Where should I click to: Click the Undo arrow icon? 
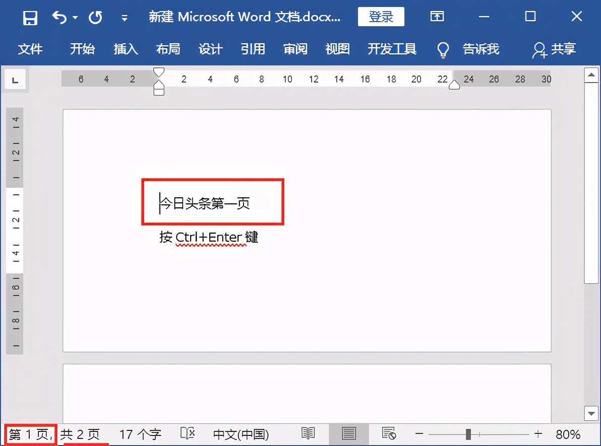click(x=59, y=17)
